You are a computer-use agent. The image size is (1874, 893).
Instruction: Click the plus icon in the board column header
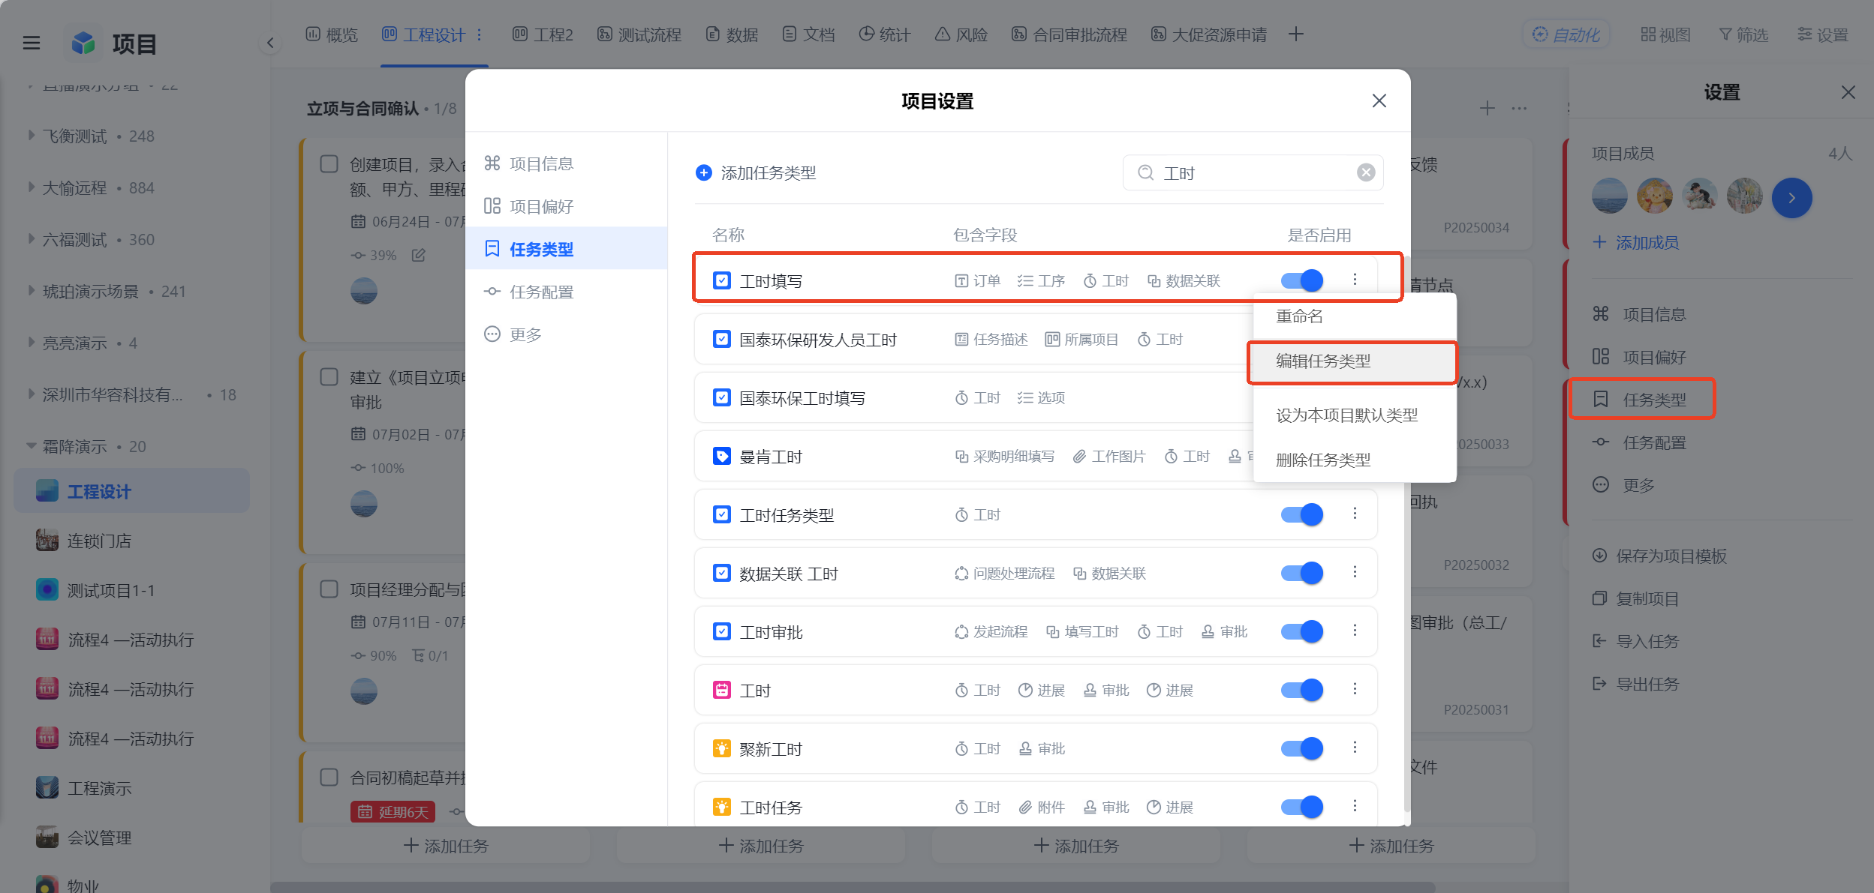point(1487,109)
